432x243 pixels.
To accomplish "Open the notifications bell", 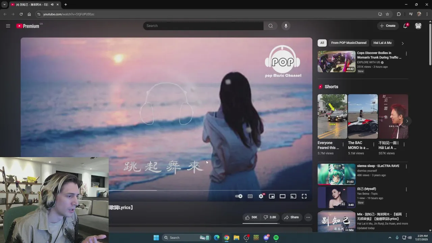I will click(405, 26).
